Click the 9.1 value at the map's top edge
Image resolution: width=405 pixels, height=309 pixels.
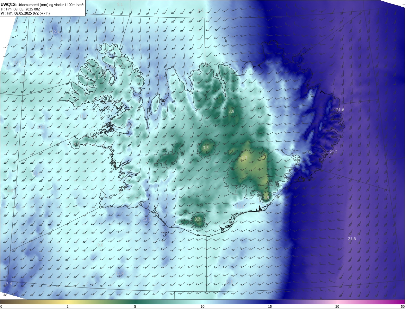pos(120,4)
